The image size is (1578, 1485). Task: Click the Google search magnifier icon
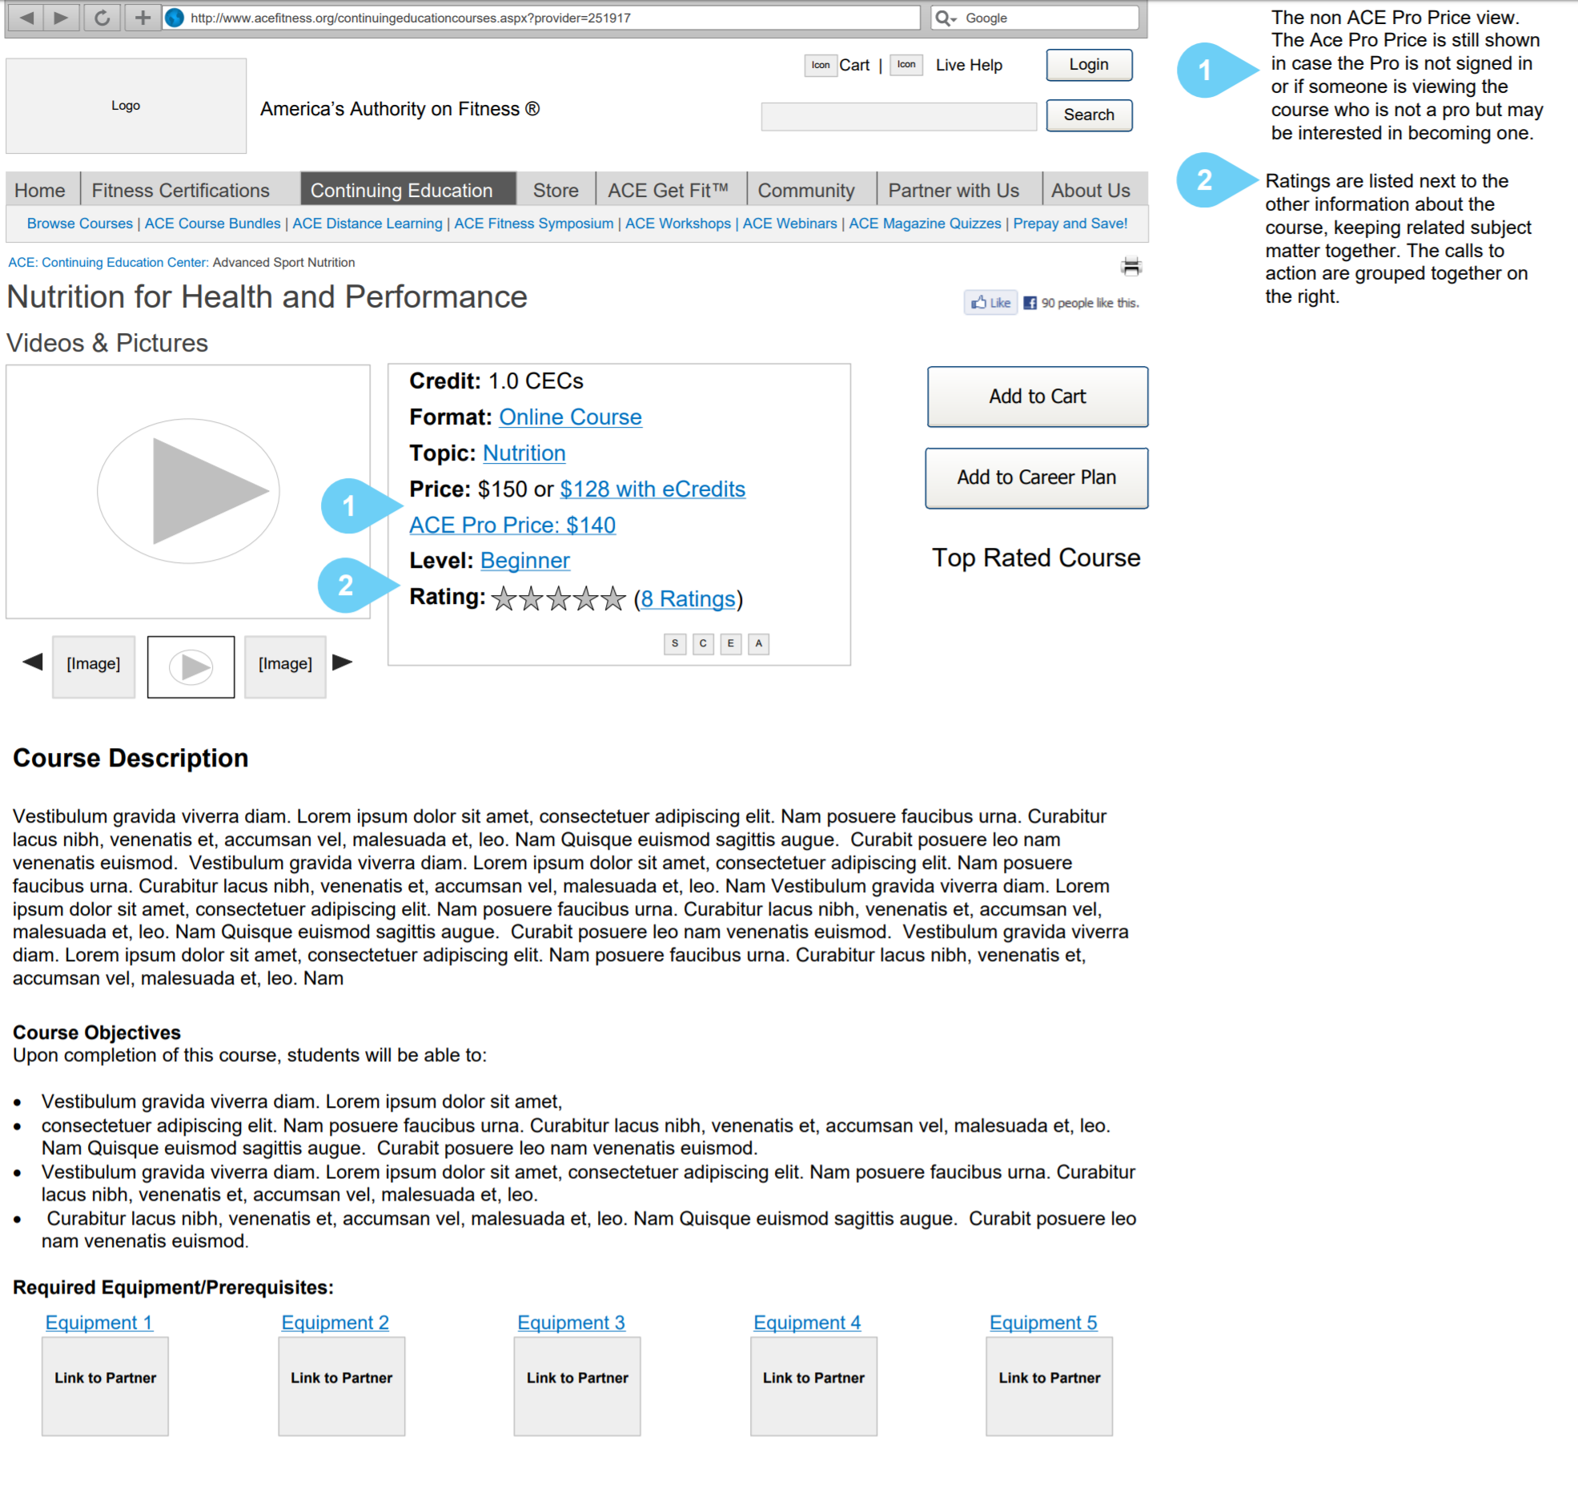click(945, 18)
